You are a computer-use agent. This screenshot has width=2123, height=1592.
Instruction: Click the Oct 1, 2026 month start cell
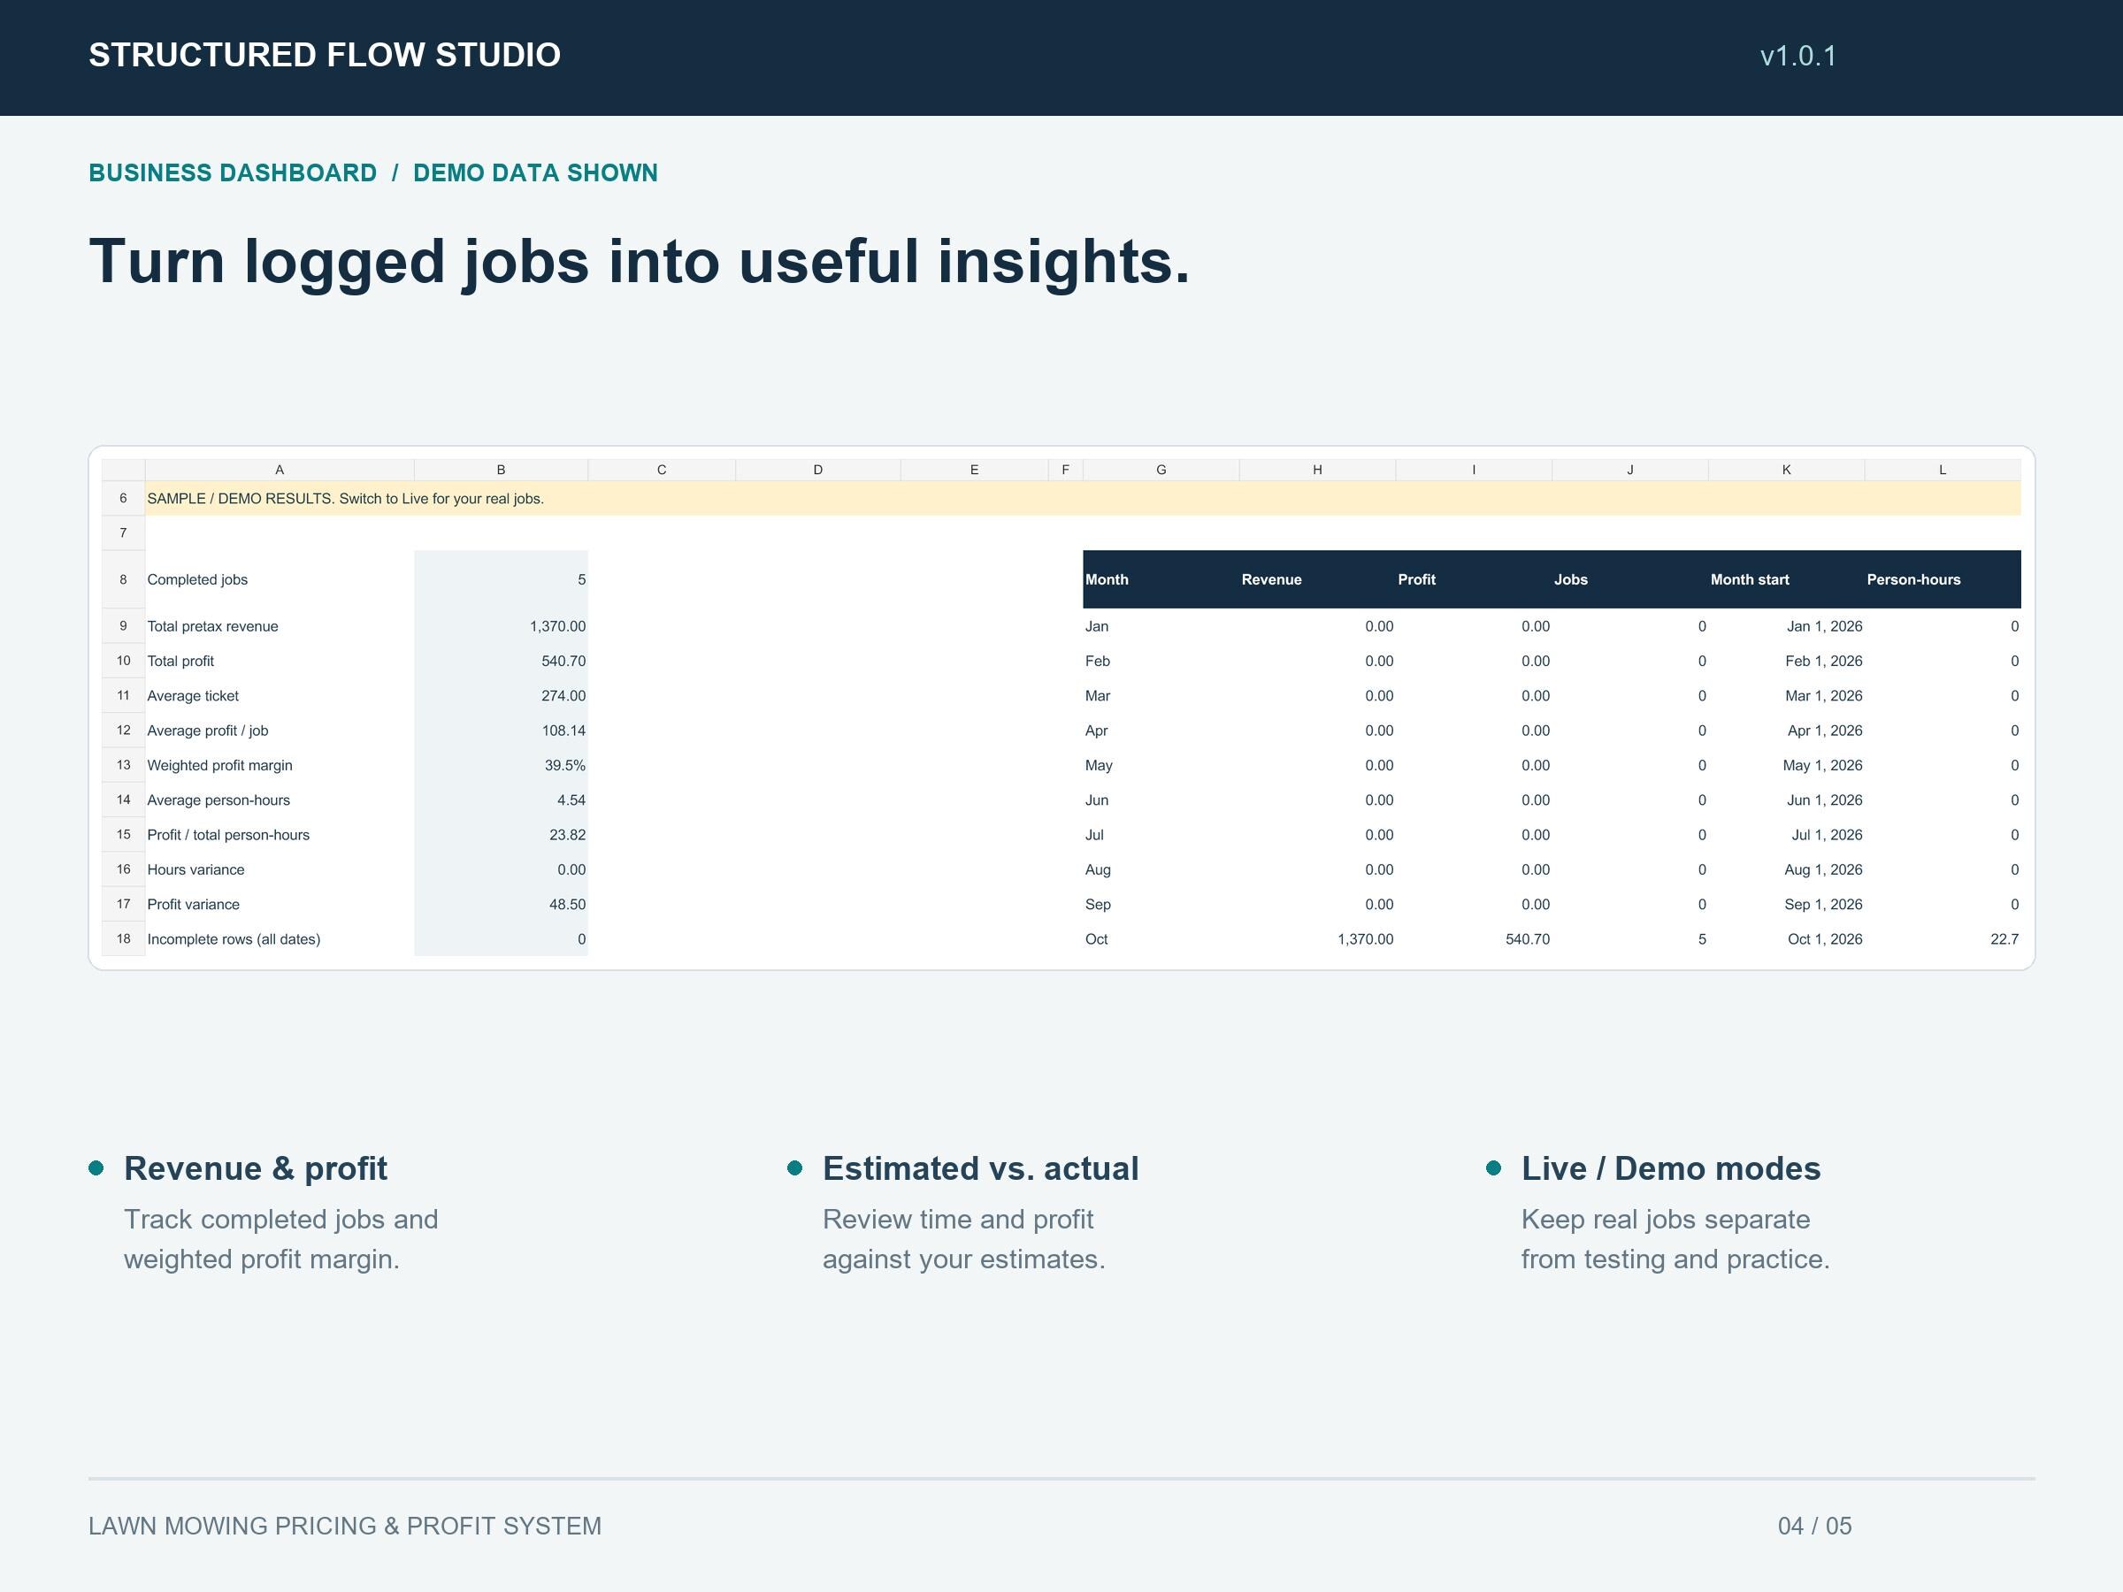pos(1786,938)
